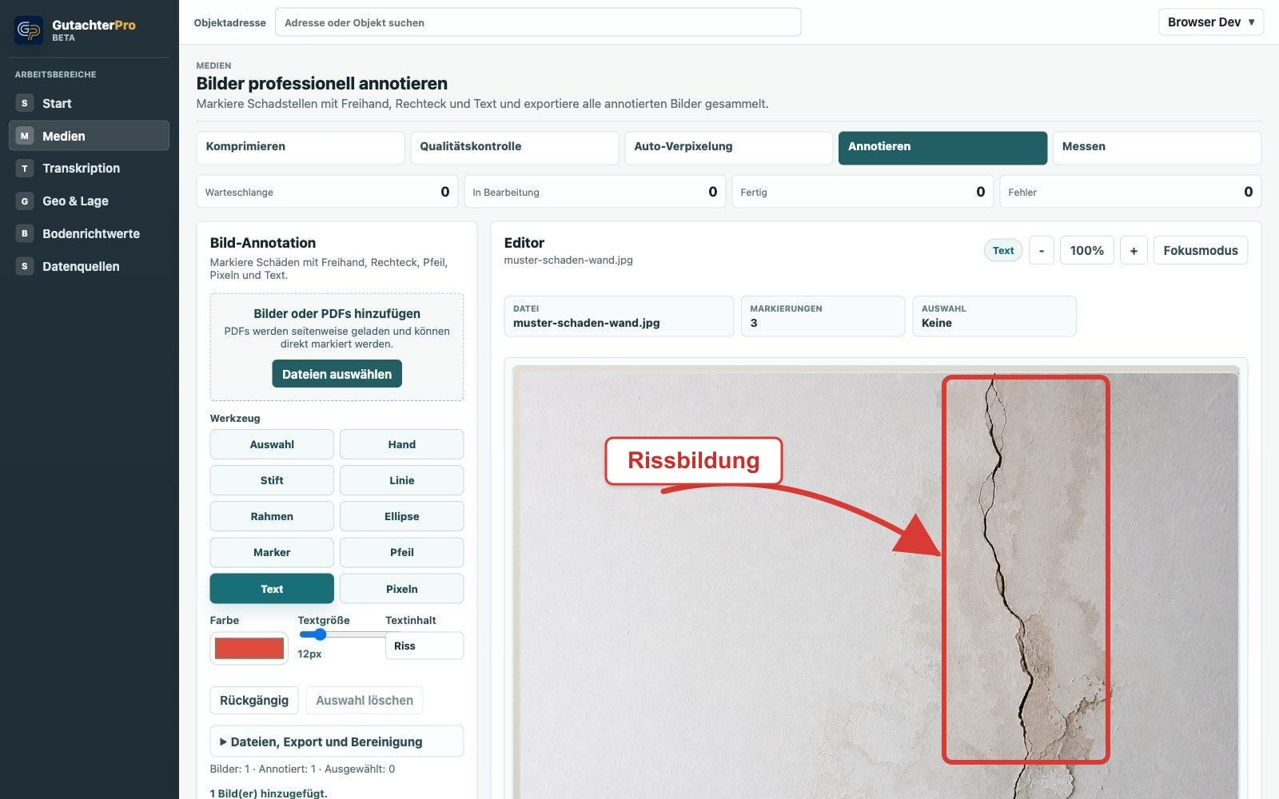Click the Auswahl löschen button
The image size is (1279, 799).
365,700
